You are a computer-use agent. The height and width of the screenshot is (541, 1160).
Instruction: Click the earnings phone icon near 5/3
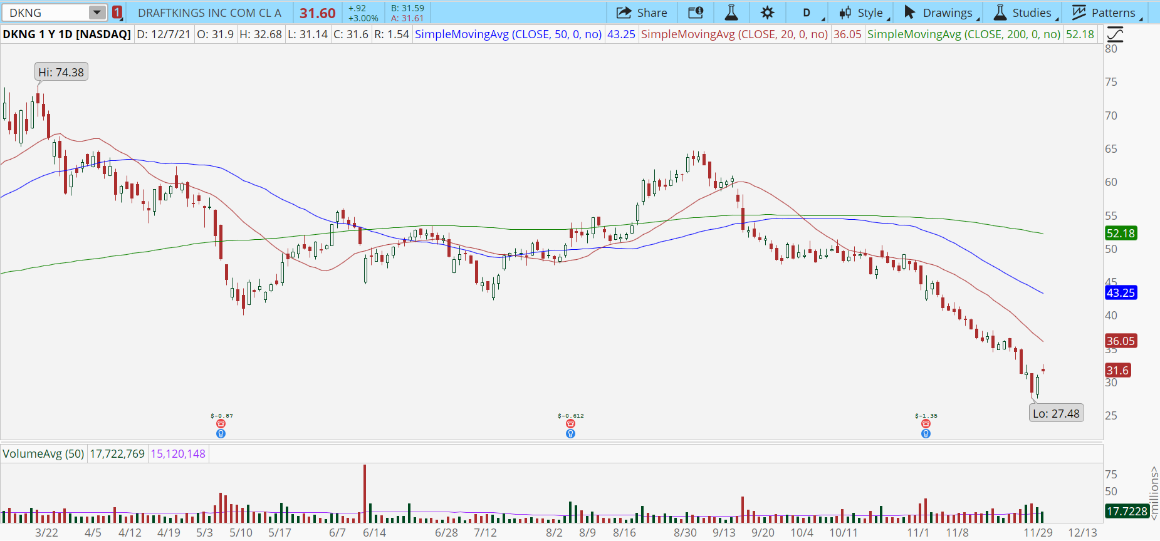pyautogui.click(x=221, y=424)
